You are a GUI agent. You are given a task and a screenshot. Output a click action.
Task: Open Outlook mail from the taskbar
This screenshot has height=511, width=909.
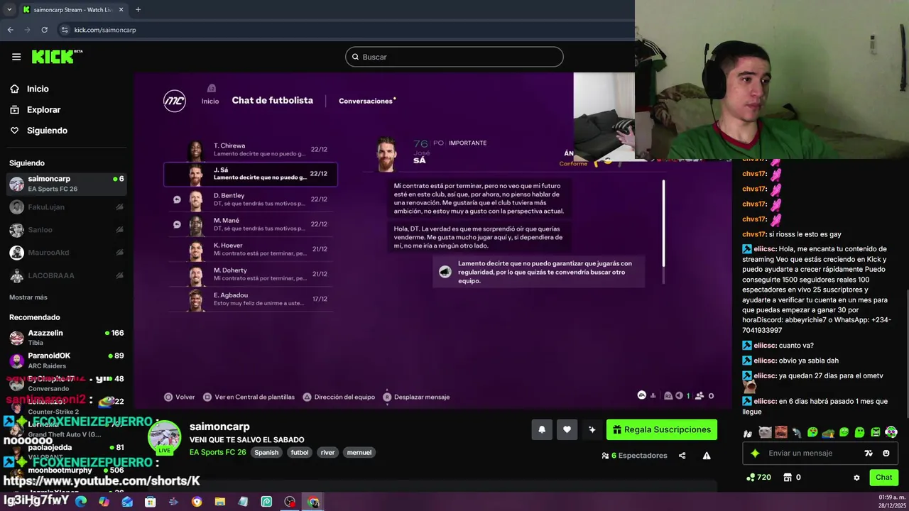127,502
